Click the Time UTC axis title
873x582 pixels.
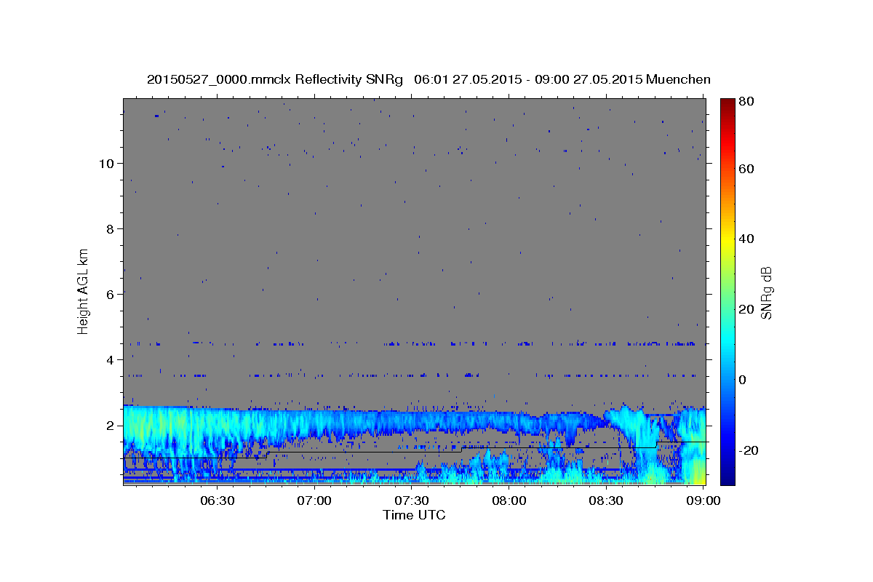[x=415, y=515]
